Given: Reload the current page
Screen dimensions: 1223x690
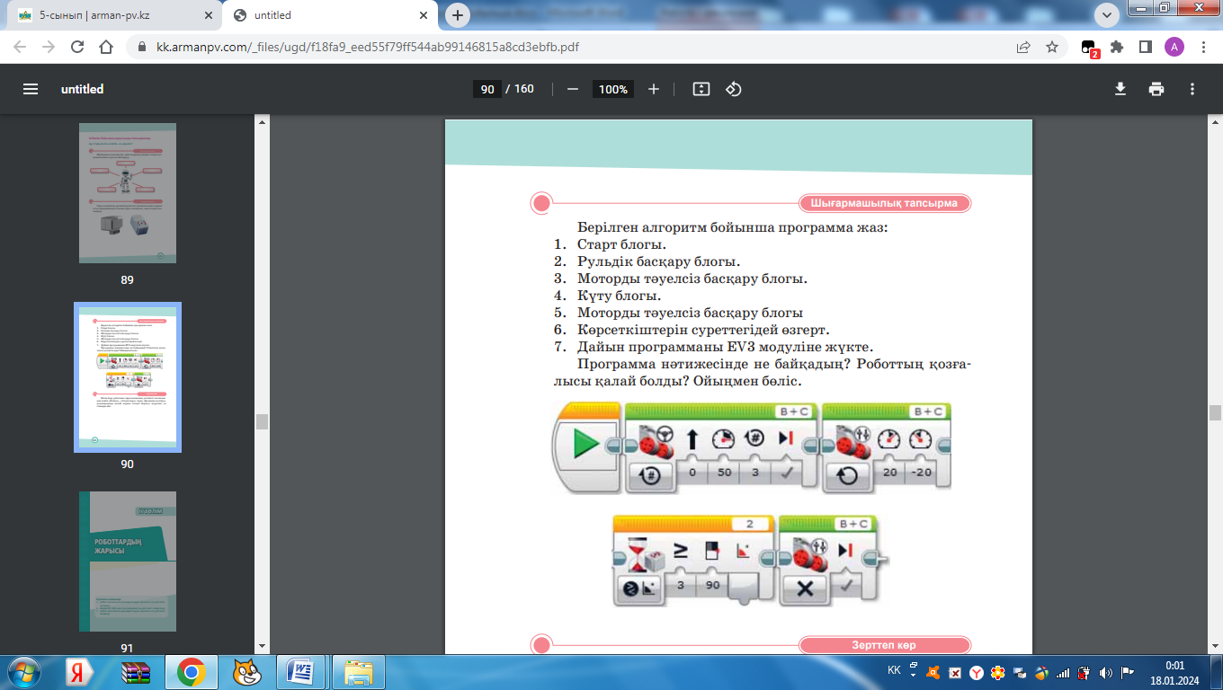Looking at the screenshot, I should 77,47.
